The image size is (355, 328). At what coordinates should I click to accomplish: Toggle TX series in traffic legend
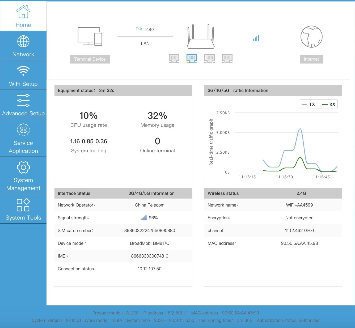pos(308,104)
